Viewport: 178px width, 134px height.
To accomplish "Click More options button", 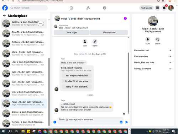I will [109, 32].
